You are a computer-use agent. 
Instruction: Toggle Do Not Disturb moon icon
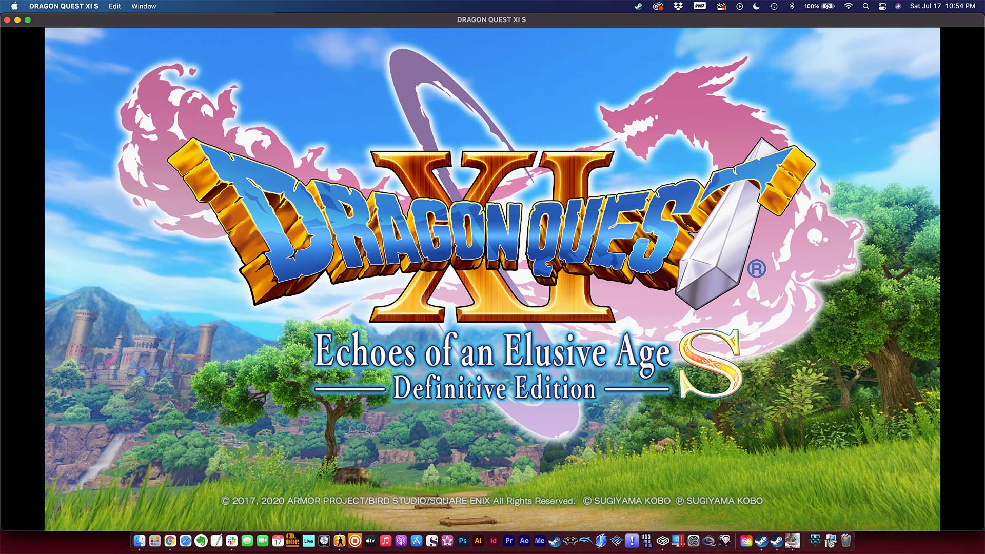756,6
